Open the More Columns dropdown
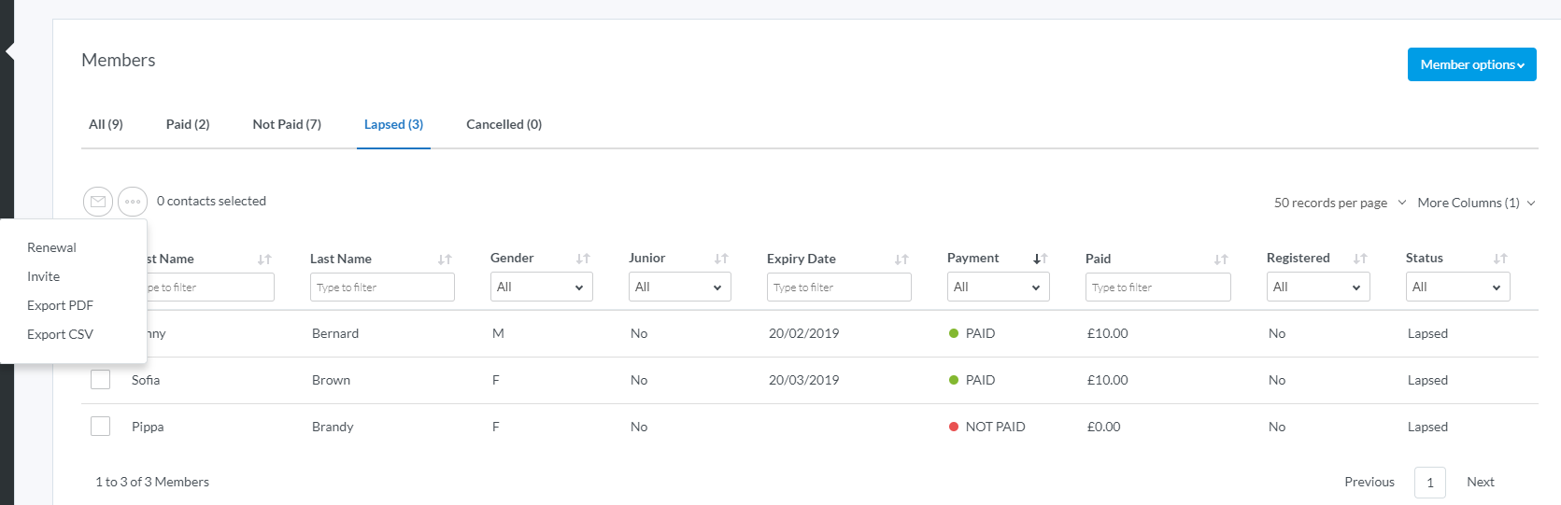1561x505 pixels. (x=1476, y=203)
